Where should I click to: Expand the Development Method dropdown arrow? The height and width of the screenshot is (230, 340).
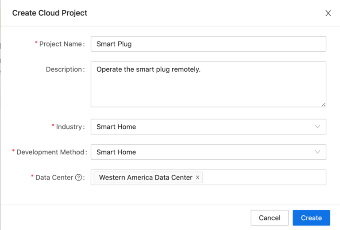coord(317,152)
